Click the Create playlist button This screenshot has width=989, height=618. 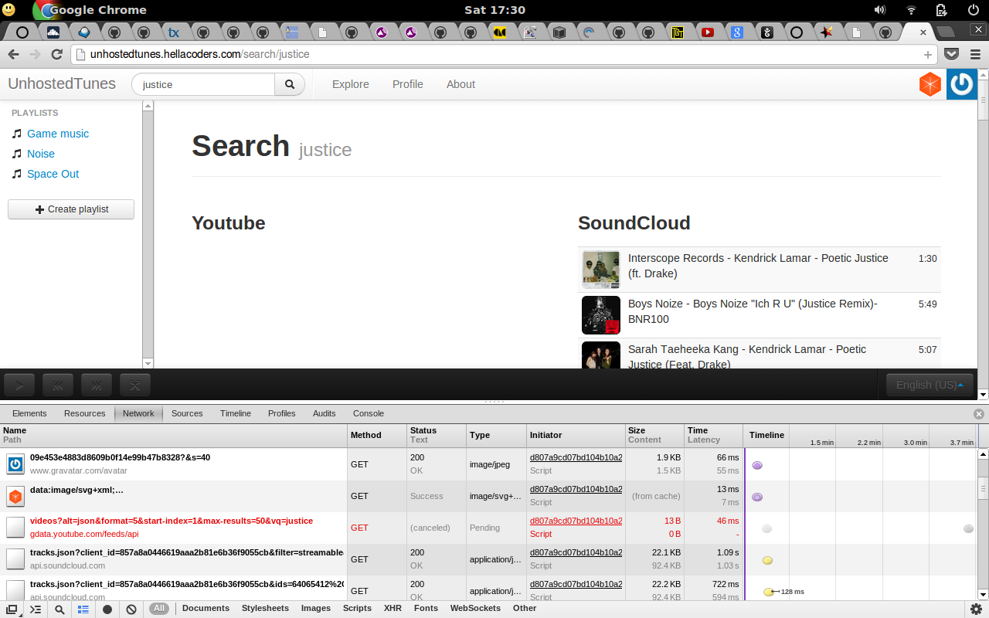71,209
